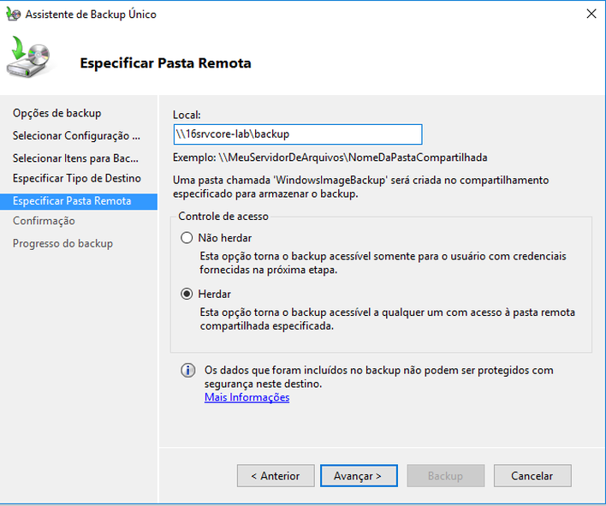Click the Progresso do backup step
The height and width of the screenshot is (506, 606).
click(x=63, y=243)
